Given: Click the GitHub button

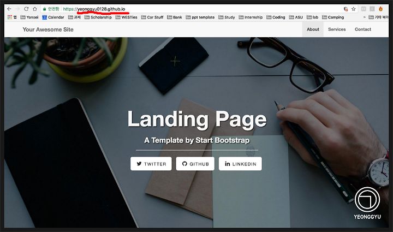Looking at the screenshot, I should coord(195,164).
